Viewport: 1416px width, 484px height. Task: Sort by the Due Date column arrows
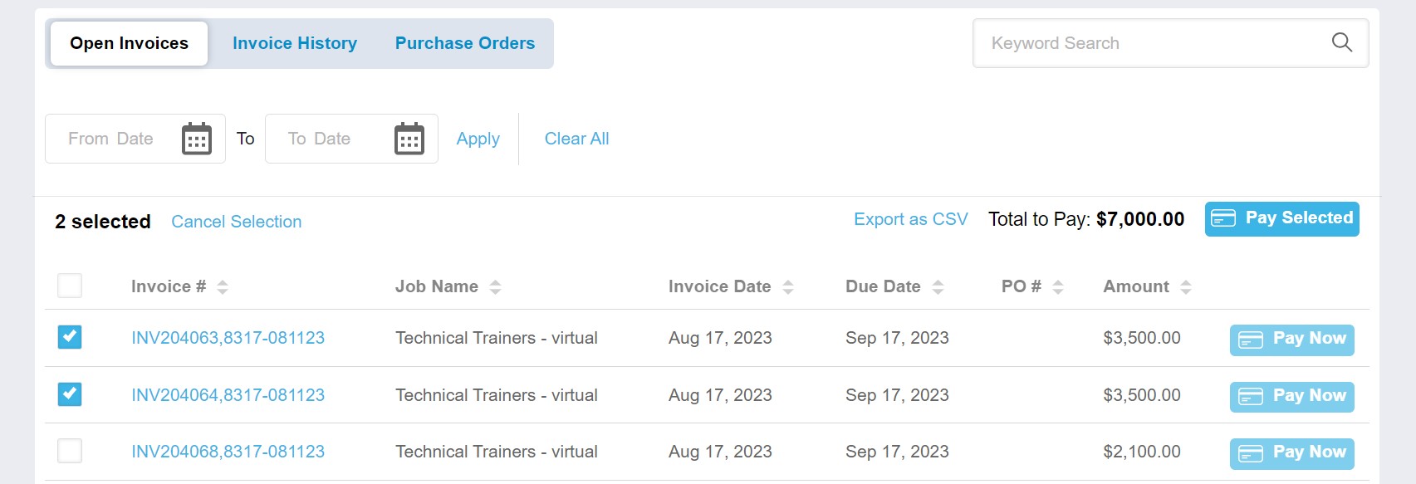(x=939, y=286)
